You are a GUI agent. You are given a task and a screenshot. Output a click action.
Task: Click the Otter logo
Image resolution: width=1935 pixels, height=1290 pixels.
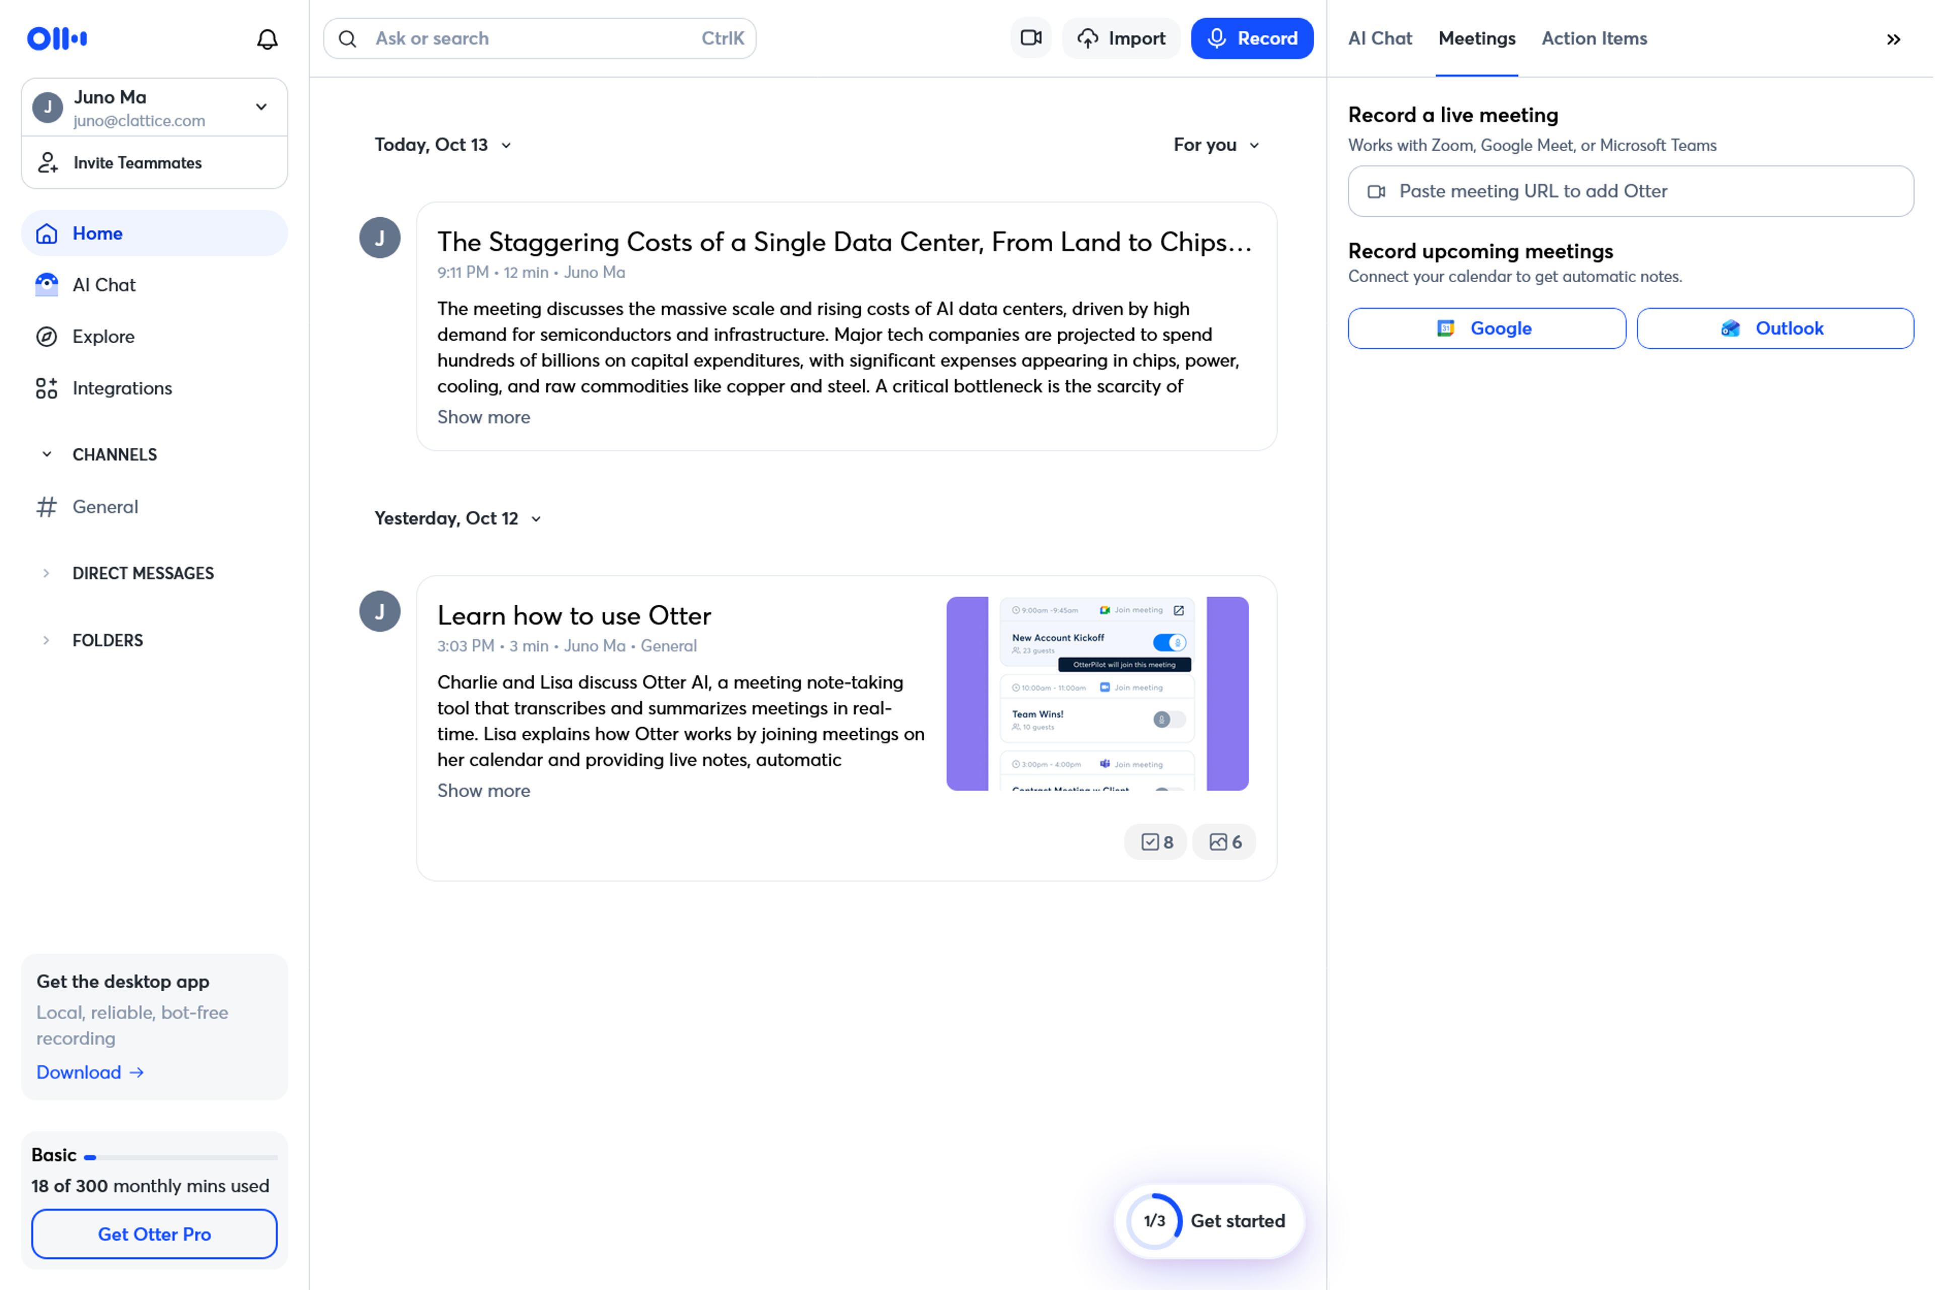tap(57, 38)
